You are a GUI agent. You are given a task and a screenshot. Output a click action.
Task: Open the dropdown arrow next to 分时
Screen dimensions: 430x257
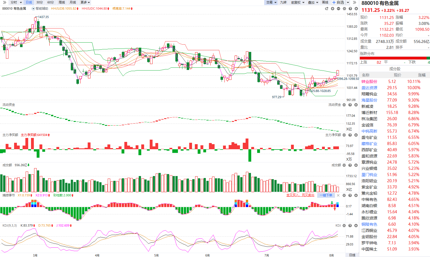21,2
